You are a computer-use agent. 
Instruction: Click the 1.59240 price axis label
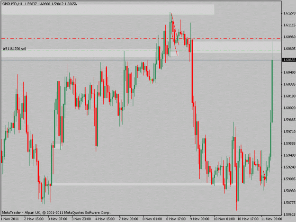[289, 167]
